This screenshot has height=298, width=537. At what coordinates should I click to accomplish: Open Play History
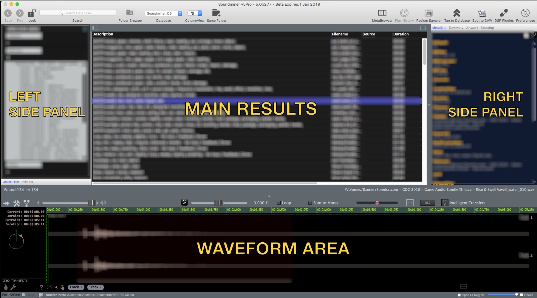(404, 13)
